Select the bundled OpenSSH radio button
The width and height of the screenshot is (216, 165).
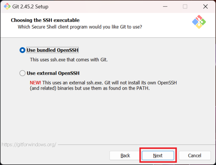(x=23, y=50)
